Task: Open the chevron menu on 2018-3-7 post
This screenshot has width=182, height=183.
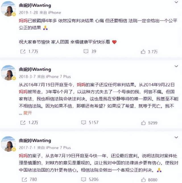Action: pyautogui.click(x=176, y=66)
